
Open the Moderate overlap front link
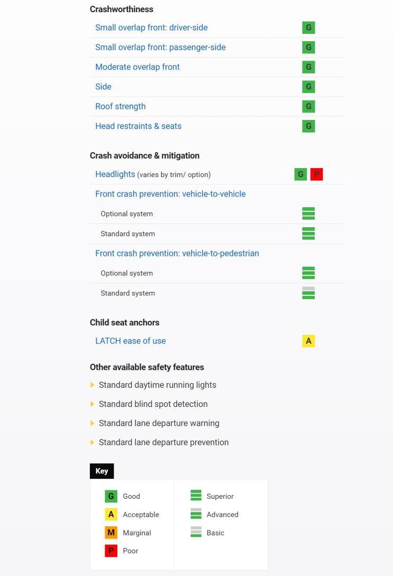(137, 67)
